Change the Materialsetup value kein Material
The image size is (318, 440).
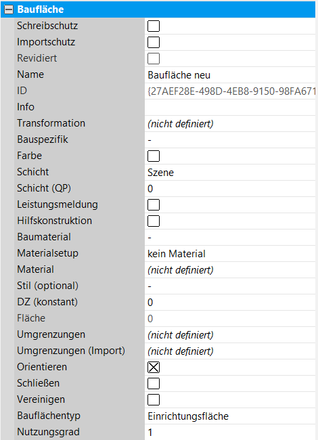point(230,254)
